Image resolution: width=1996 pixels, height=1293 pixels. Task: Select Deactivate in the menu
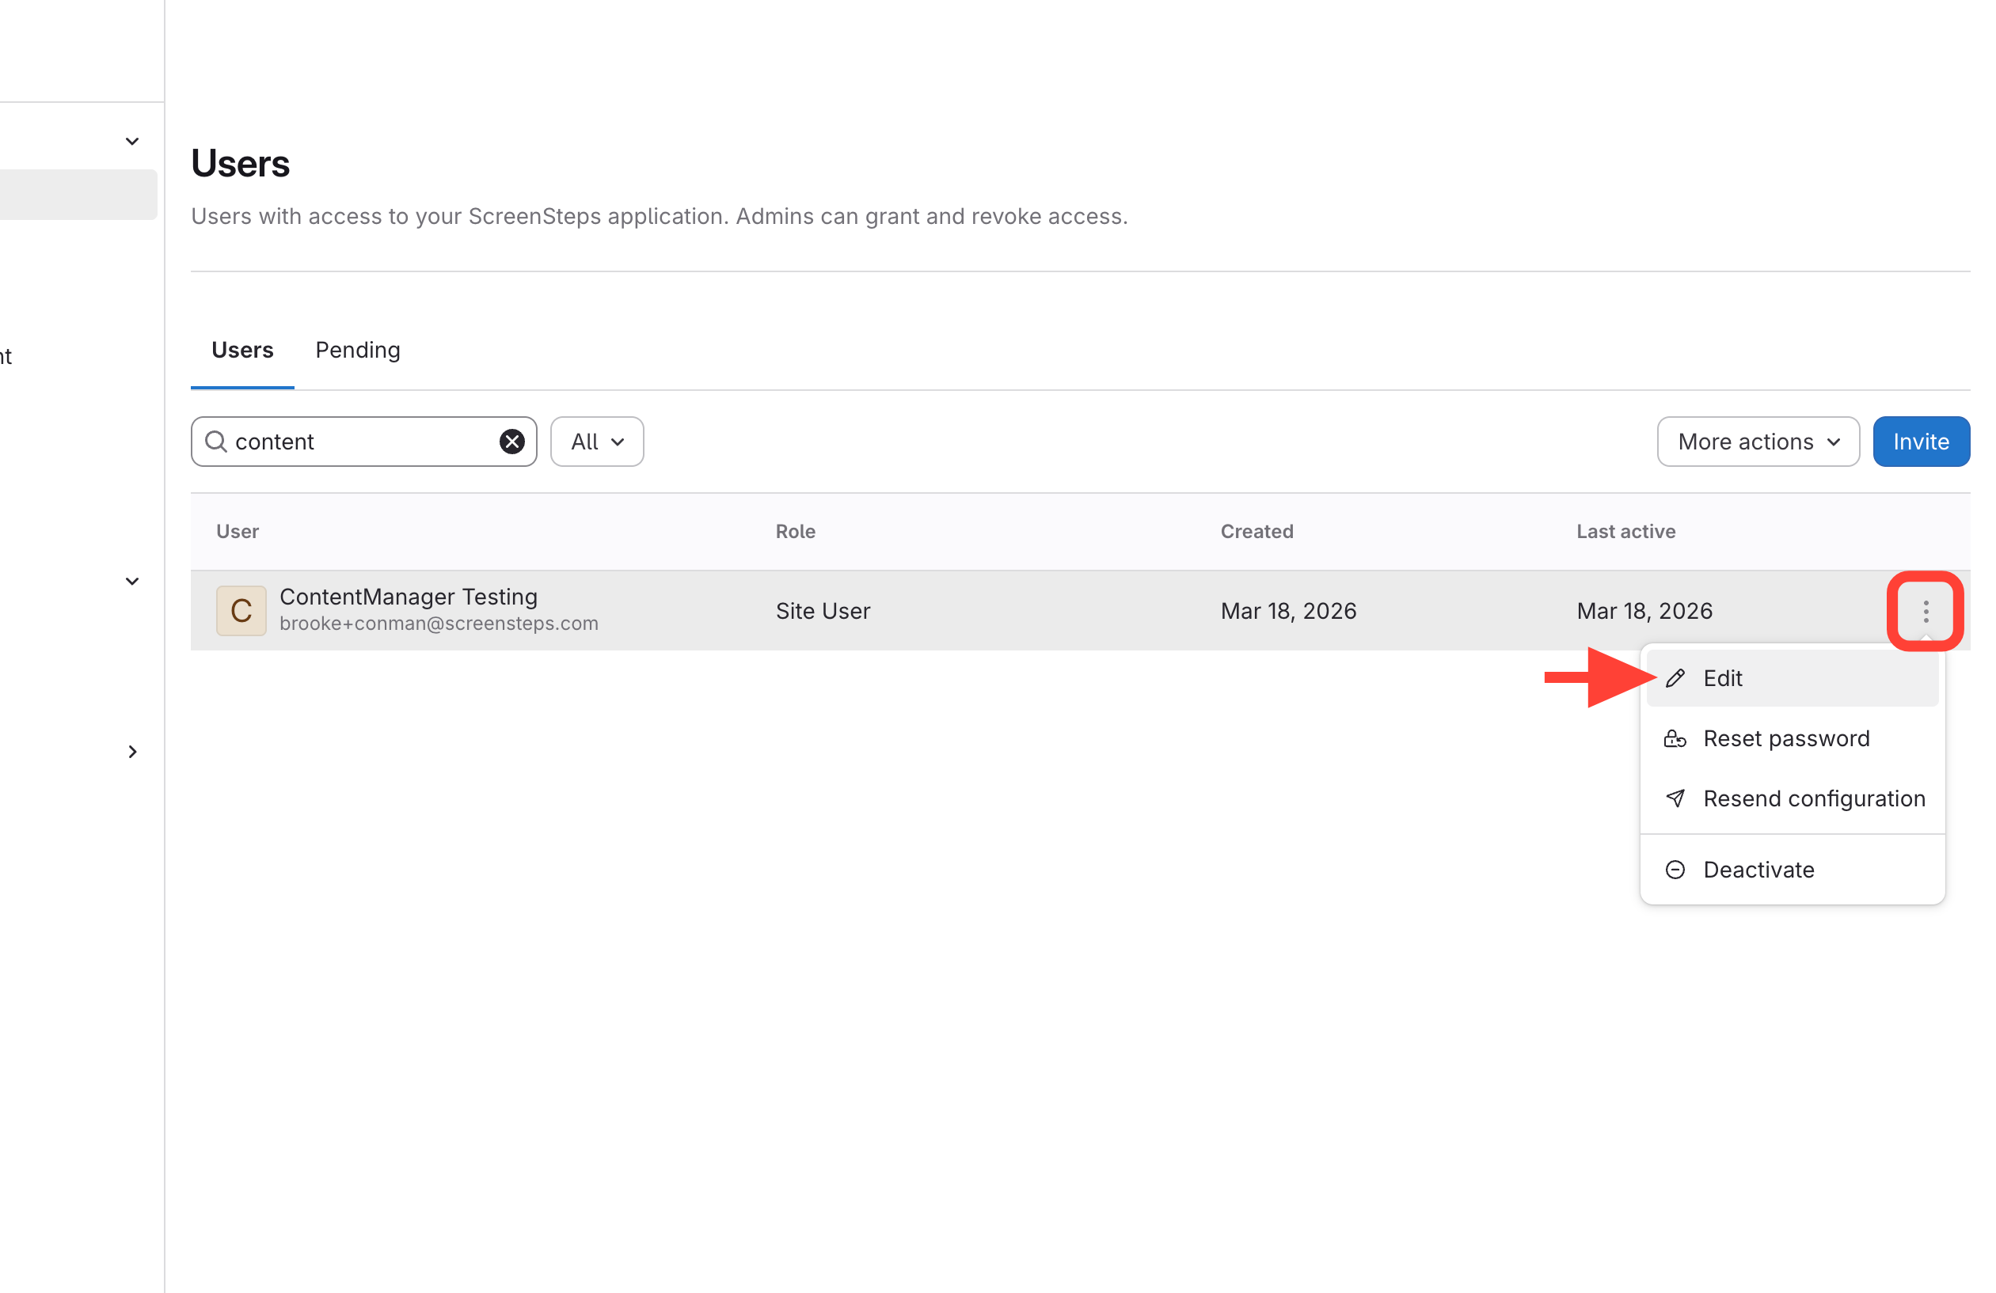tap(1758, 870)
